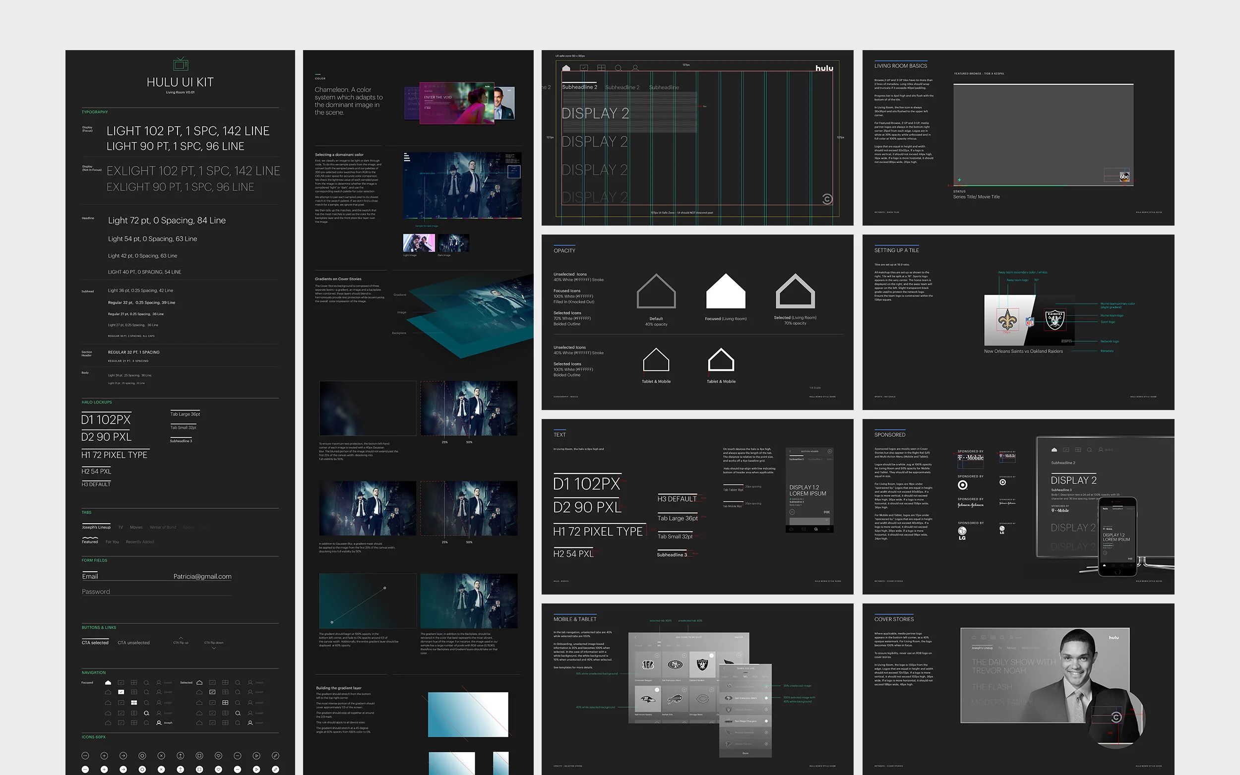Screen dimensions: 1240x775
Task: Click 'New Orleans Saints vs Oakland Raiders' caption
Action: coord(1023,351)
